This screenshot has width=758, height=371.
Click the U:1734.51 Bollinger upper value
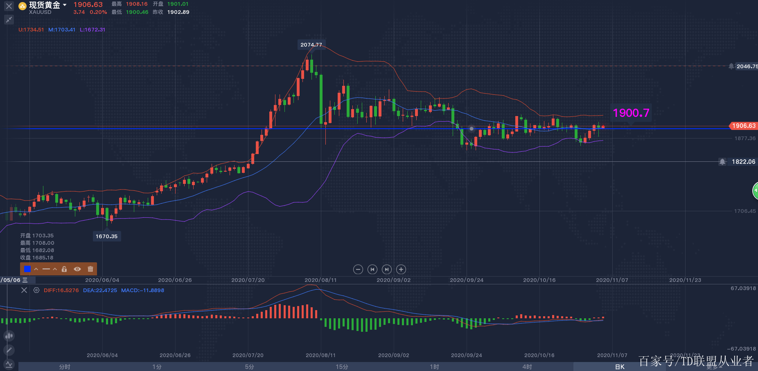tap(31, 30)
